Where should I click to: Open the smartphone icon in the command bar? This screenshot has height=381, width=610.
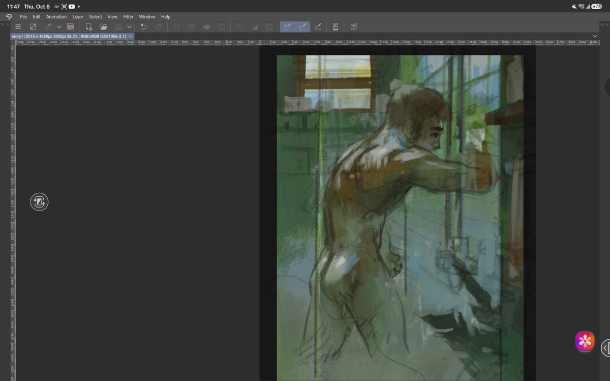tap(335, 26)
